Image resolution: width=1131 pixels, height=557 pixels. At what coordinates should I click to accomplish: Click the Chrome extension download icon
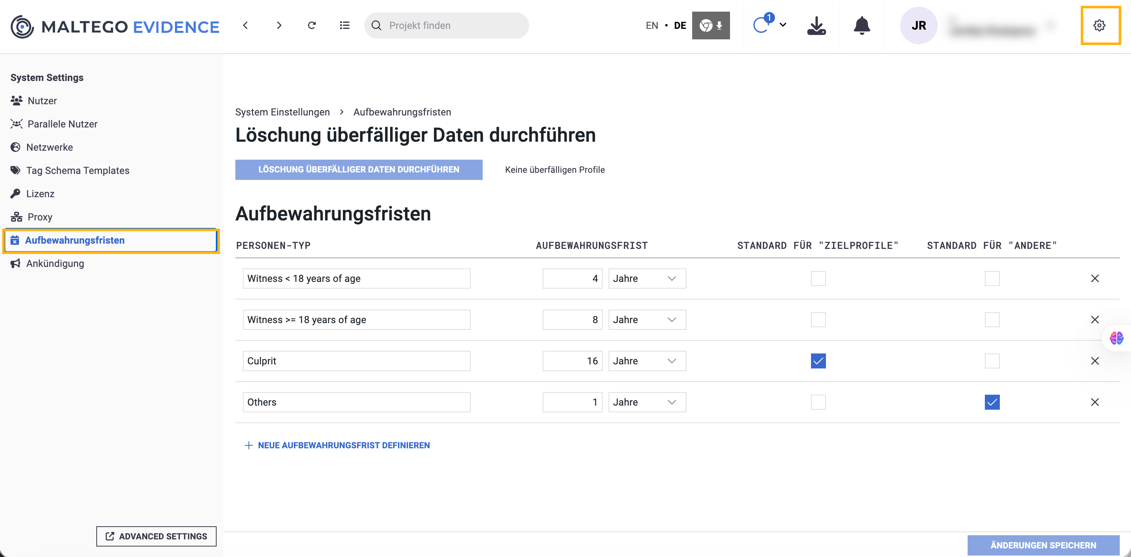711,25
